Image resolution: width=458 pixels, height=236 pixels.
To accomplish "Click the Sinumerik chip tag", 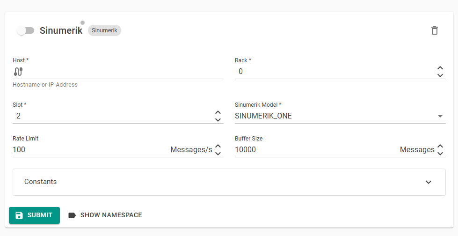I will (x=104, y=30).
